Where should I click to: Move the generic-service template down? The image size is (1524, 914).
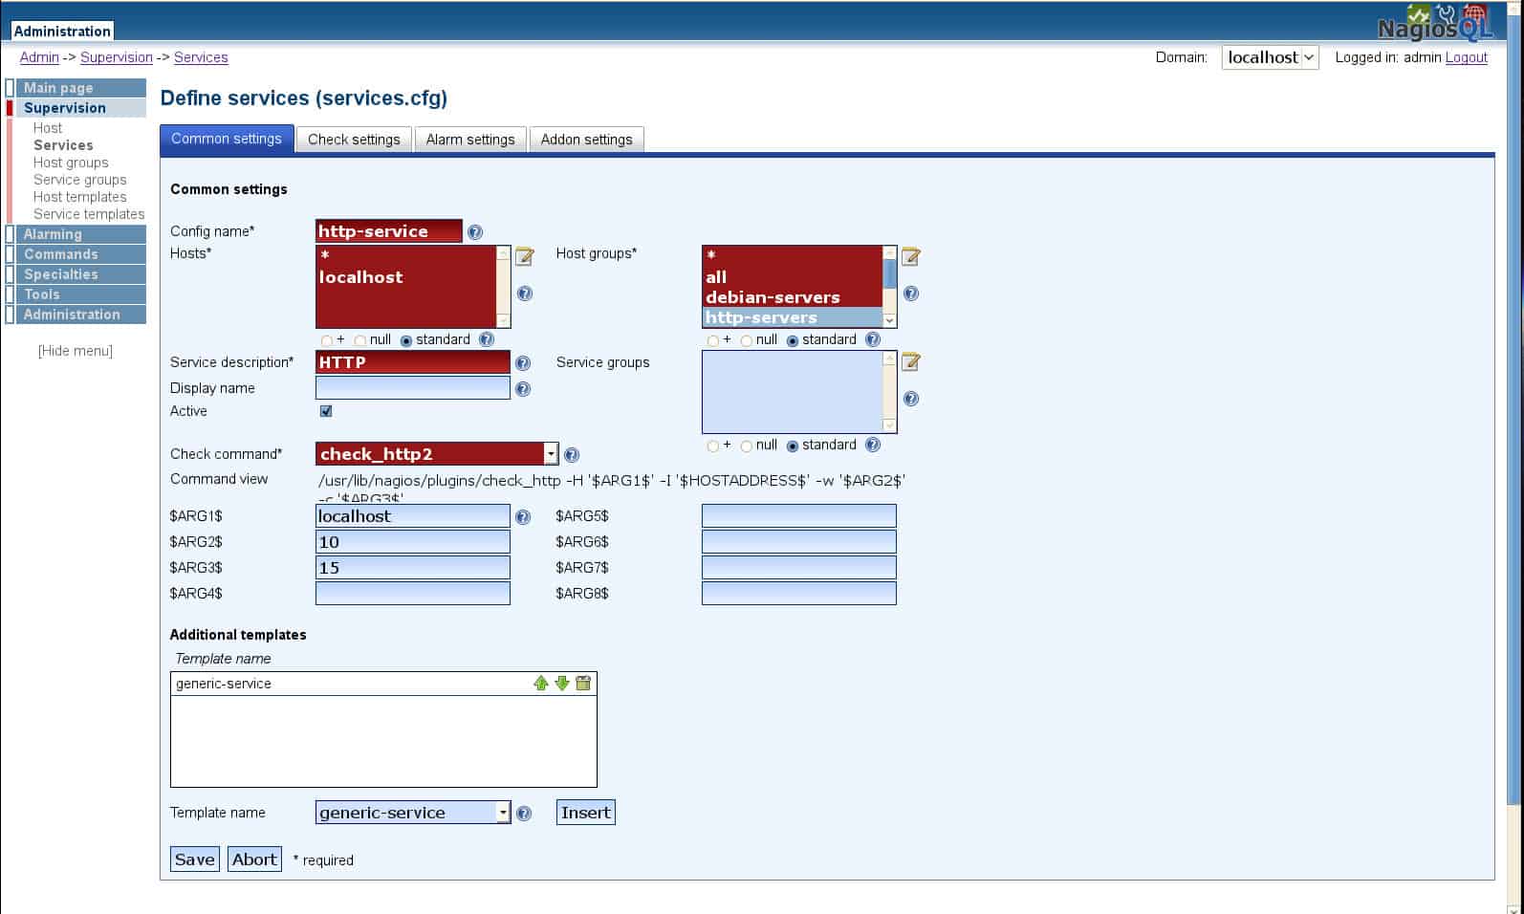562,683
